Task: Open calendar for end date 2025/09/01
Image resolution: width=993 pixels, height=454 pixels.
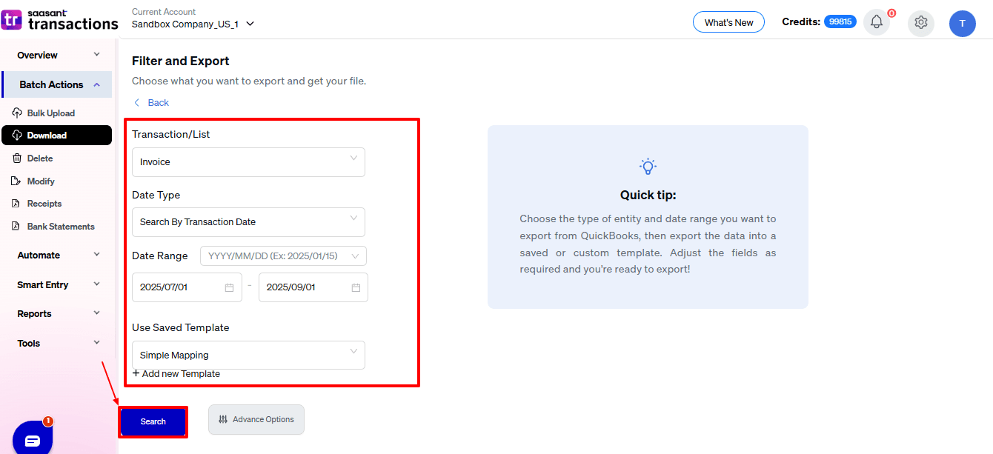Action: (356, 287)
